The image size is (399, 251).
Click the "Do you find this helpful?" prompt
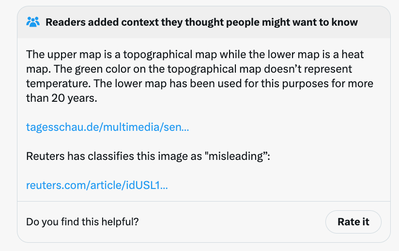82,222
